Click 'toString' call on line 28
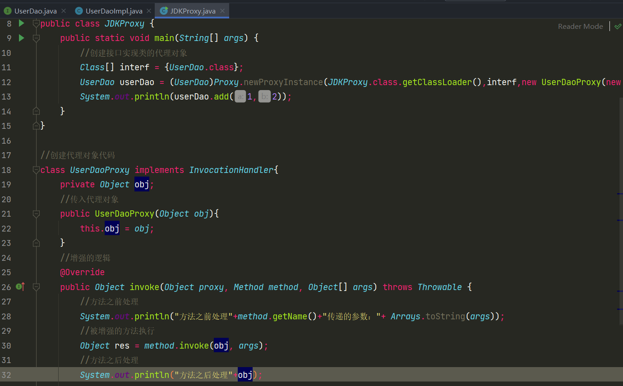 pyautogui.click(x=445, y=316)
